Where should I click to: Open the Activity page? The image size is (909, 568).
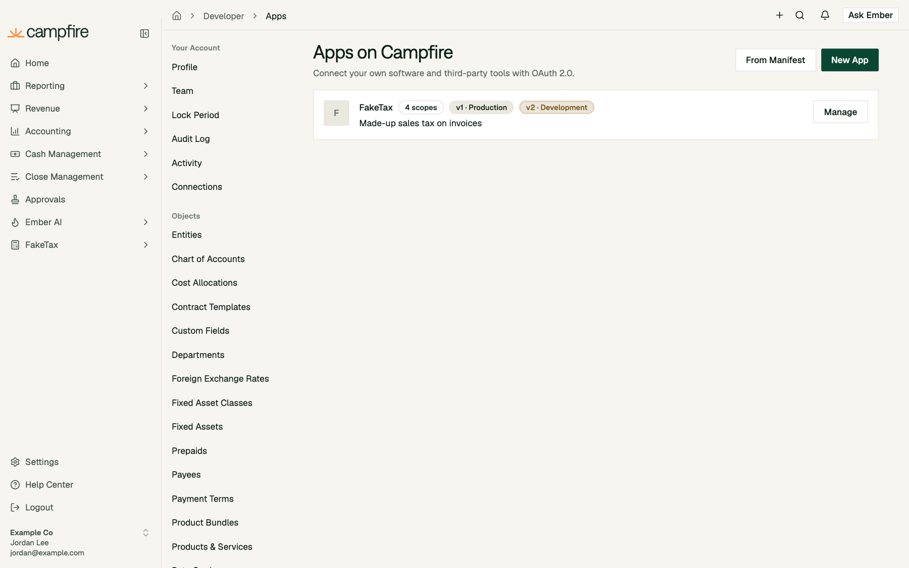(x=186, y=163)
